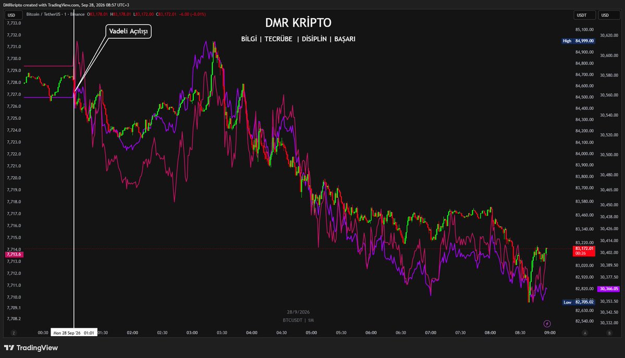The width and height of the screenshot is (625, 358).
Task: Click the Vadeli Açılışı callout label
Action: 129,32
